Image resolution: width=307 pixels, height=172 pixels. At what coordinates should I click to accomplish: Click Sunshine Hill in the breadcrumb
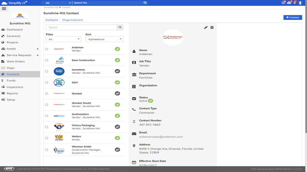51,7
